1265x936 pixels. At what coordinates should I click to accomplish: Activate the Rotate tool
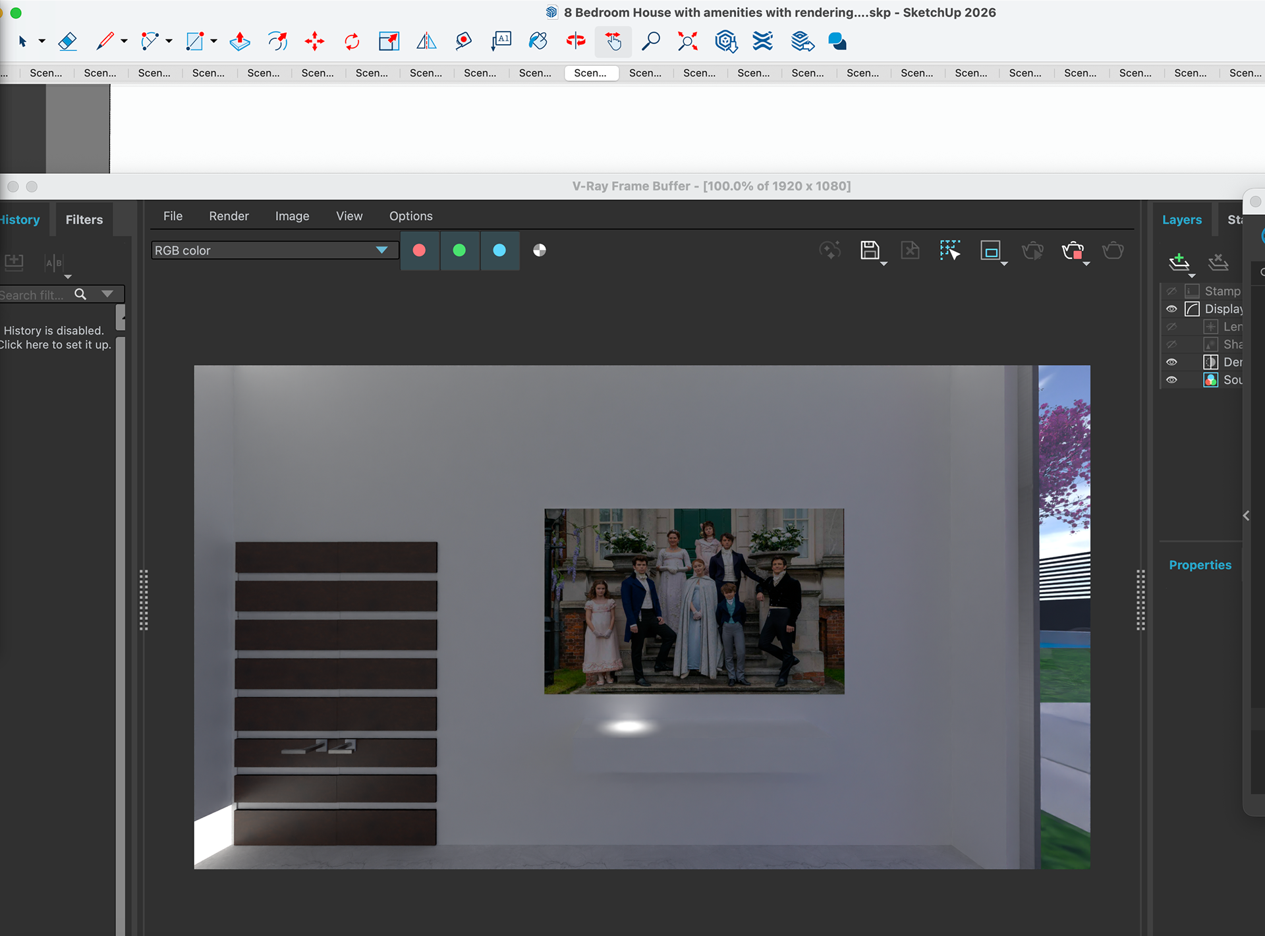[x=352, y=41]
